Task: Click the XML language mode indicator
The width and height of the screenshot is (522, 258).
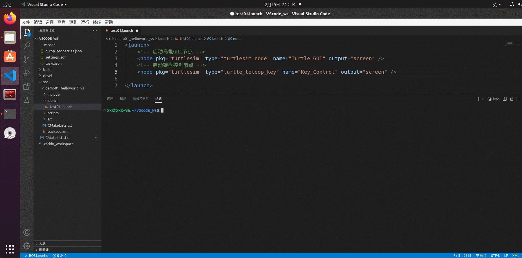Action: pyautogui.click(x=516, y=255)
